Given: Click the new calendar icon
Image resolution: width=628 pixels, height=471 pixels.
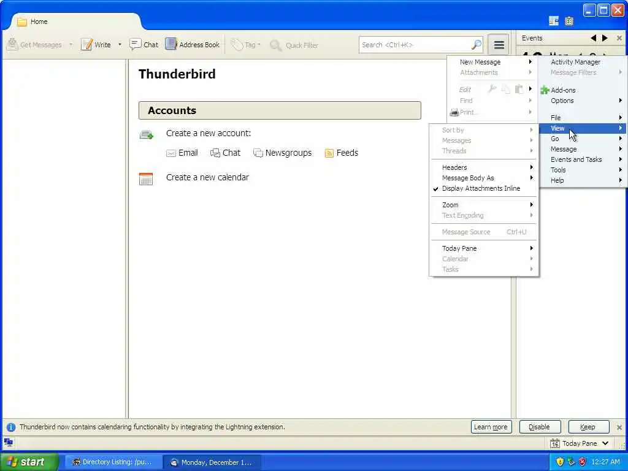Looking at the screenshot, I should (x=146, y=178).
